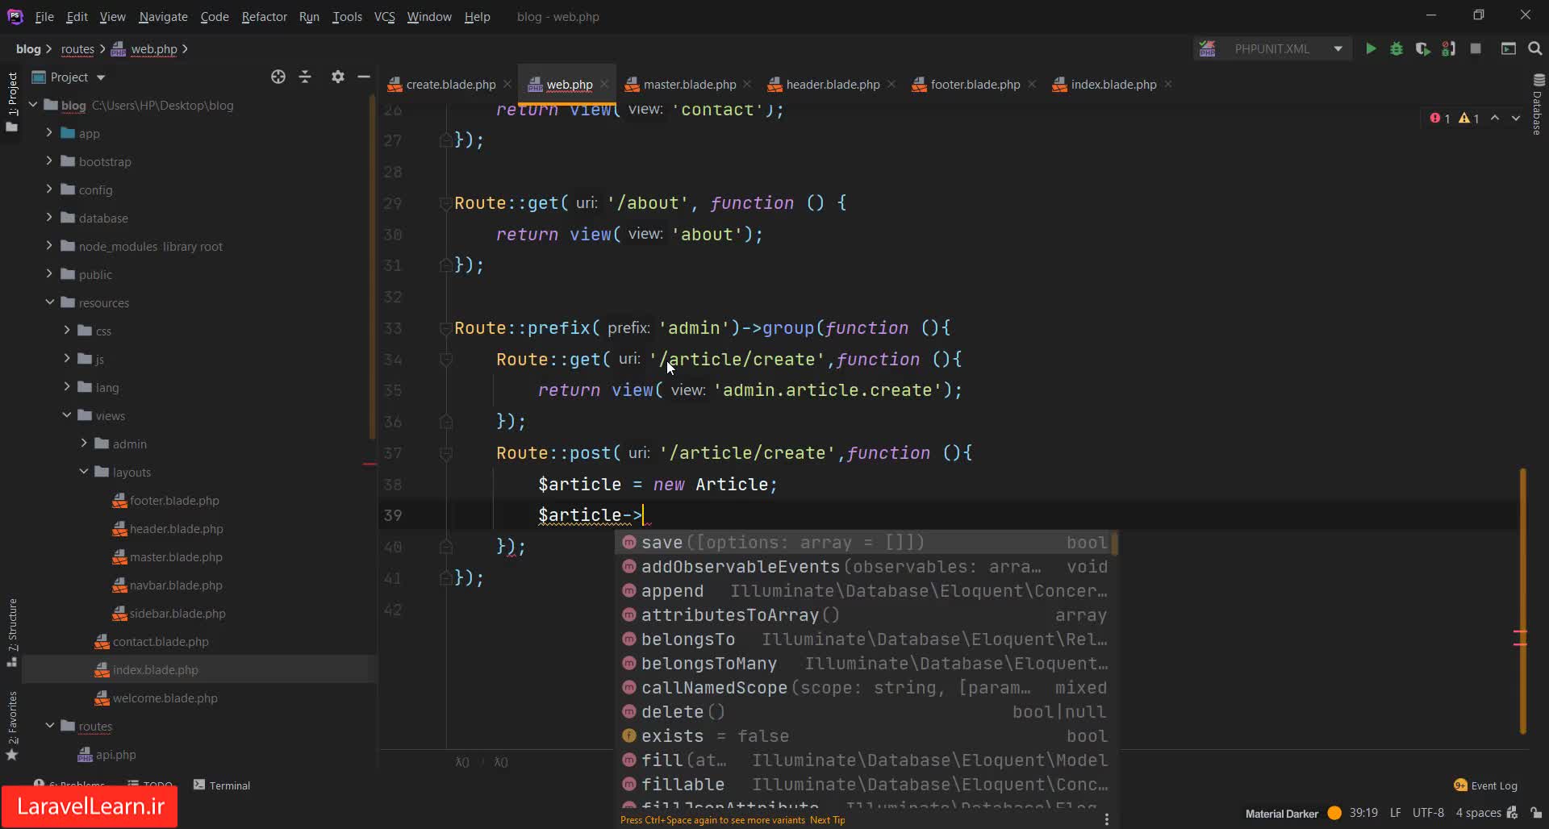Switch to the master.blade.php tab

click(x=689, y=85)
